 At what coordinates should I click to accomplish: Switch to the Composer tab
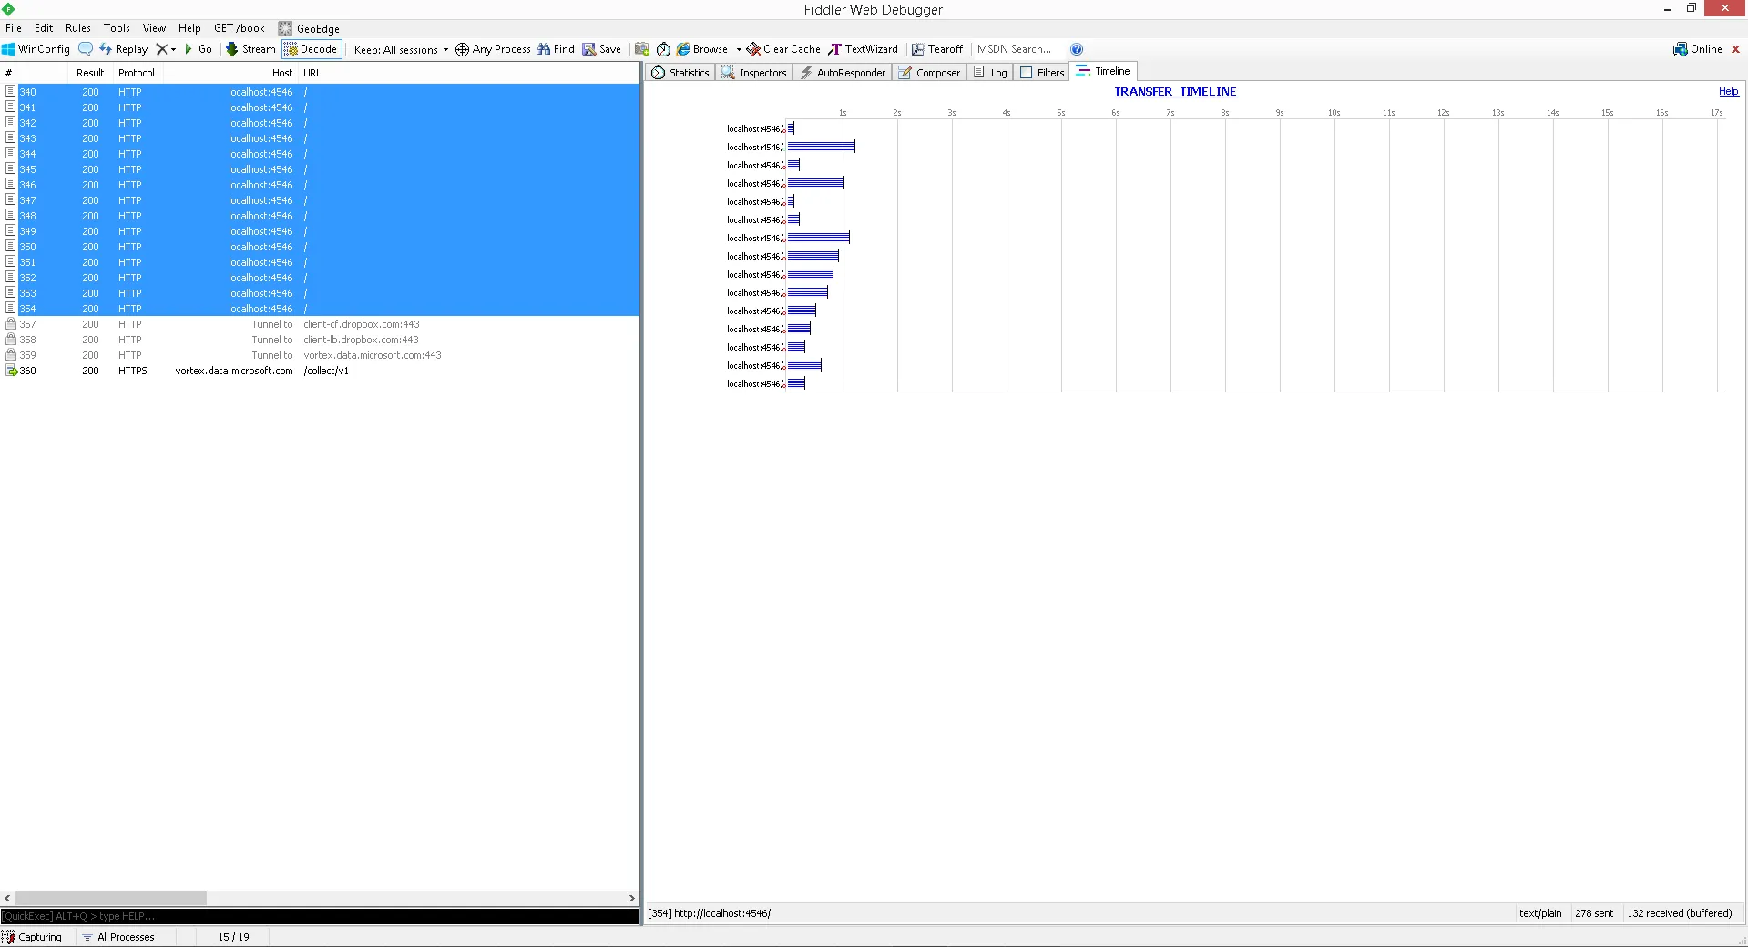[929, 73]
